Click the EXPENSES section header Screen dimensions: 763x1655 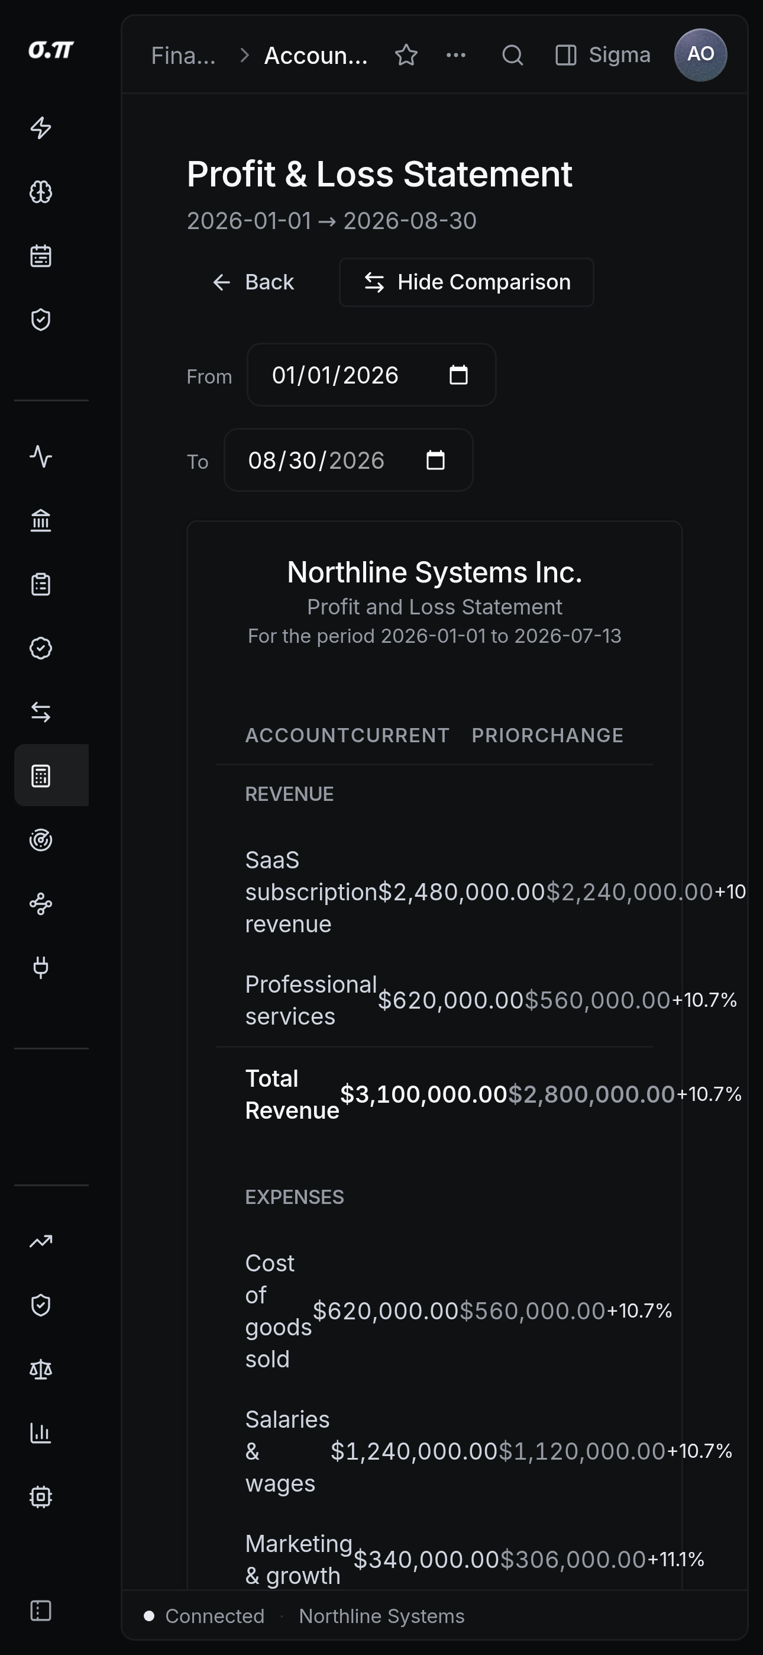295,1197
